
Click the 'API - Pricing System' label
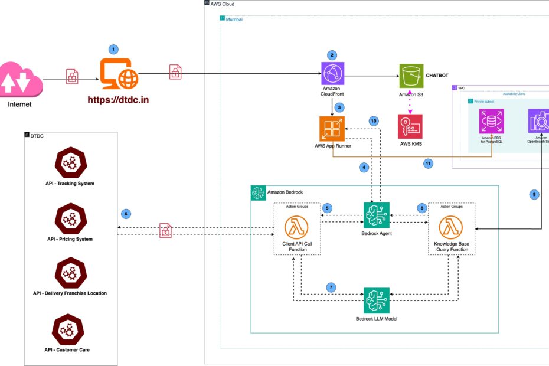(70, 239)
